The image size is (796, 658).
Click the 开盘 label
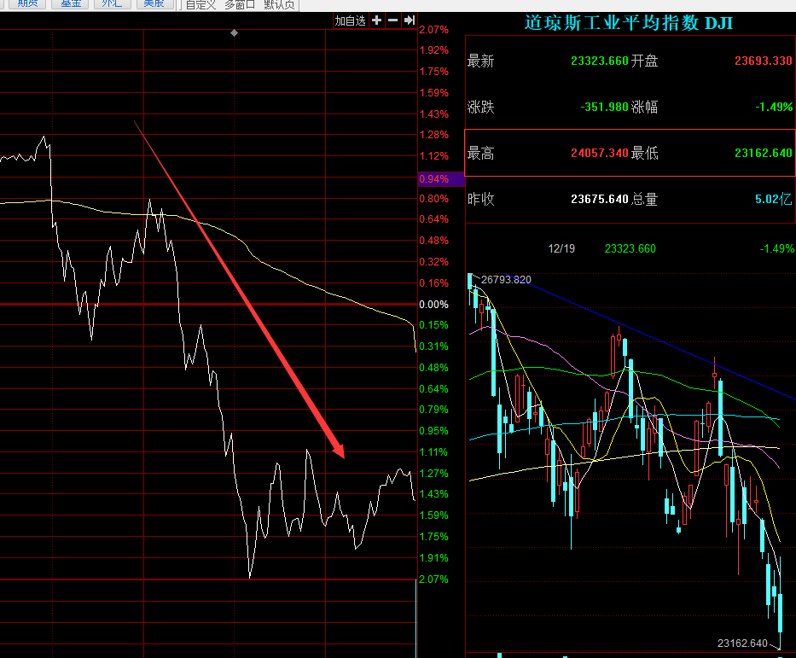(645, 61)
